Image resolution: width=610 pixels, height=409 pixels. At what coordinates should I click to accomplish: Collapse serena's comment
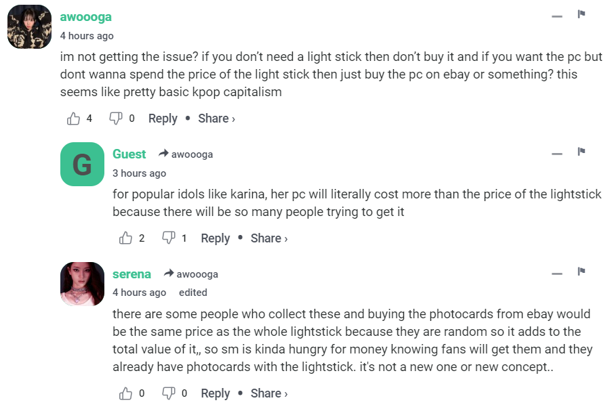[x=557, y=274]
